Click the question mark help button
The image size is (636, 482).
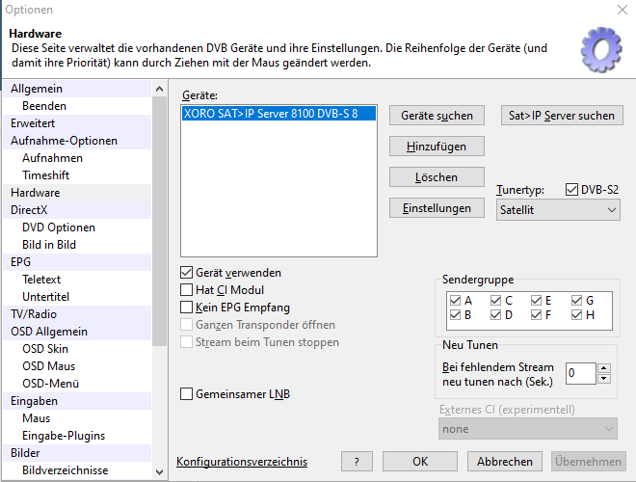coord(357,462)
